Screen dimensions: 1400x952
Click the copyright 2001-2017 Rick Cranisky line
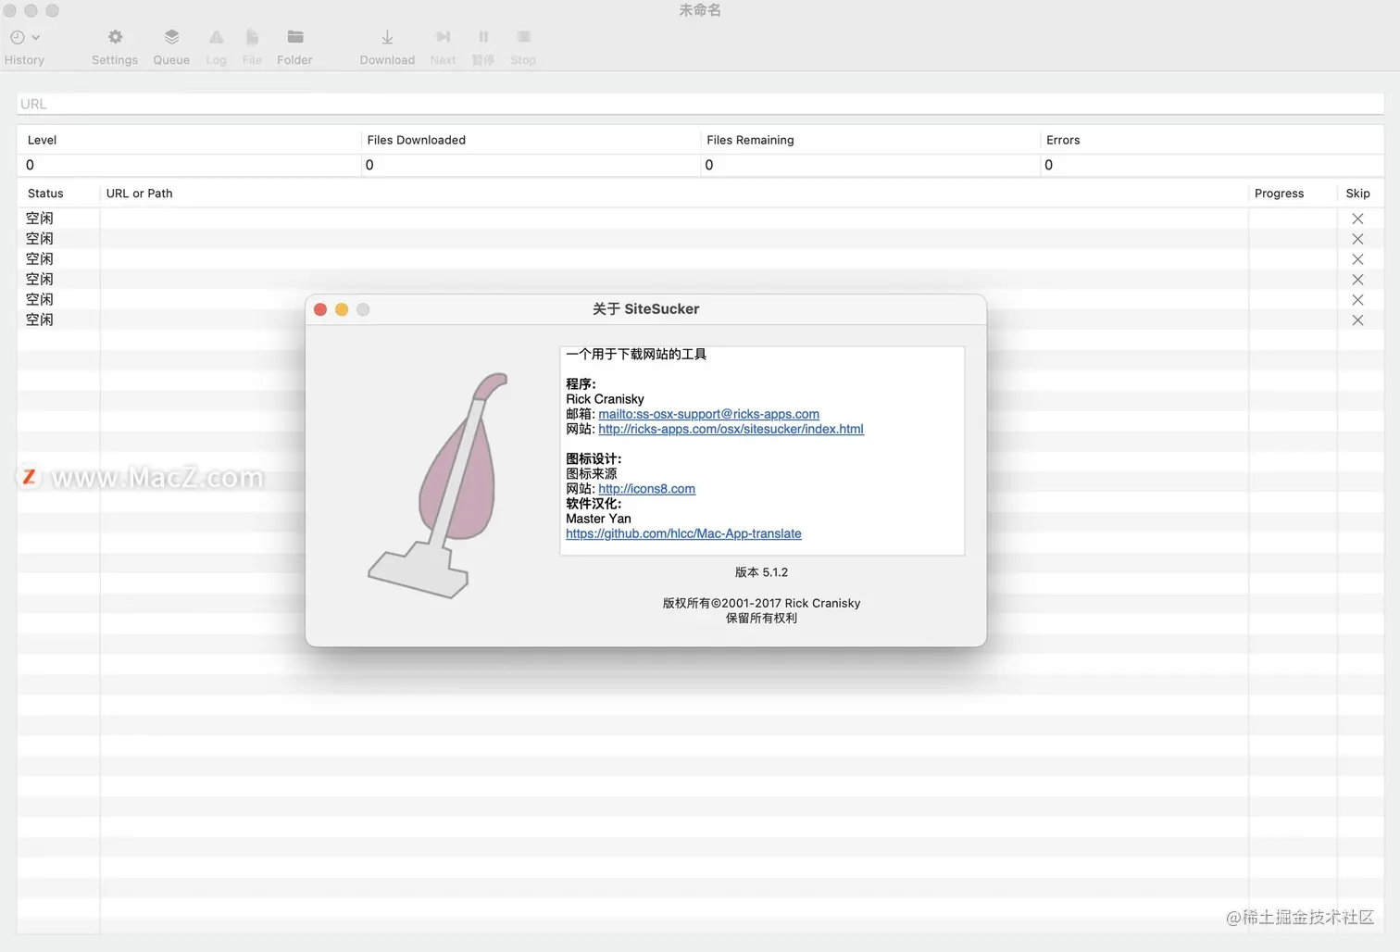pyautogui.click(x=761, y=603)
